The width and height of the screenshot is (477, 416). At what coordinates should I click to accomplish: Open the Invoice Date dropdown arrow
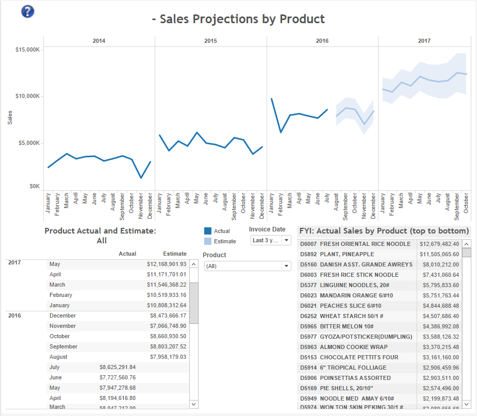point(286,240)
